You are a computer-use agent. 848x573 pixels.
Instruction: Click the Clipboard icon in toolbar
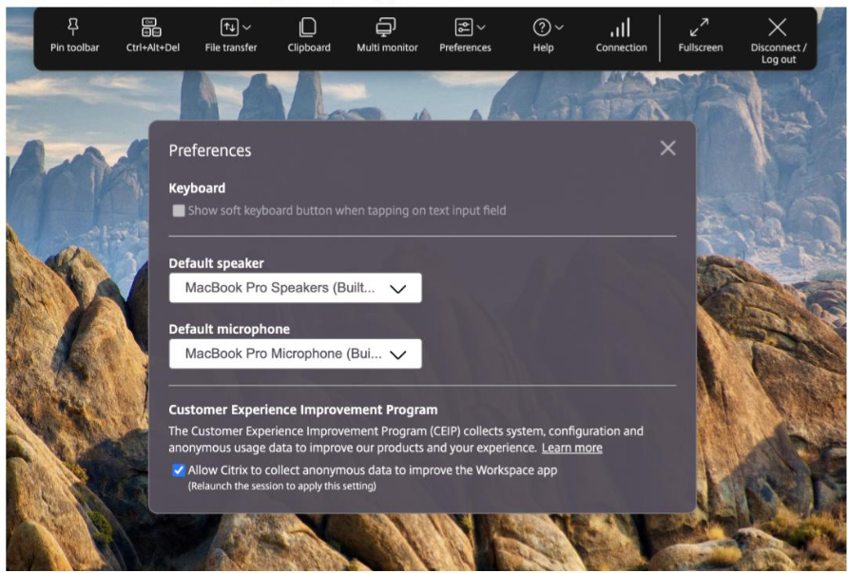pyautogui.click(x=308, y=28)
